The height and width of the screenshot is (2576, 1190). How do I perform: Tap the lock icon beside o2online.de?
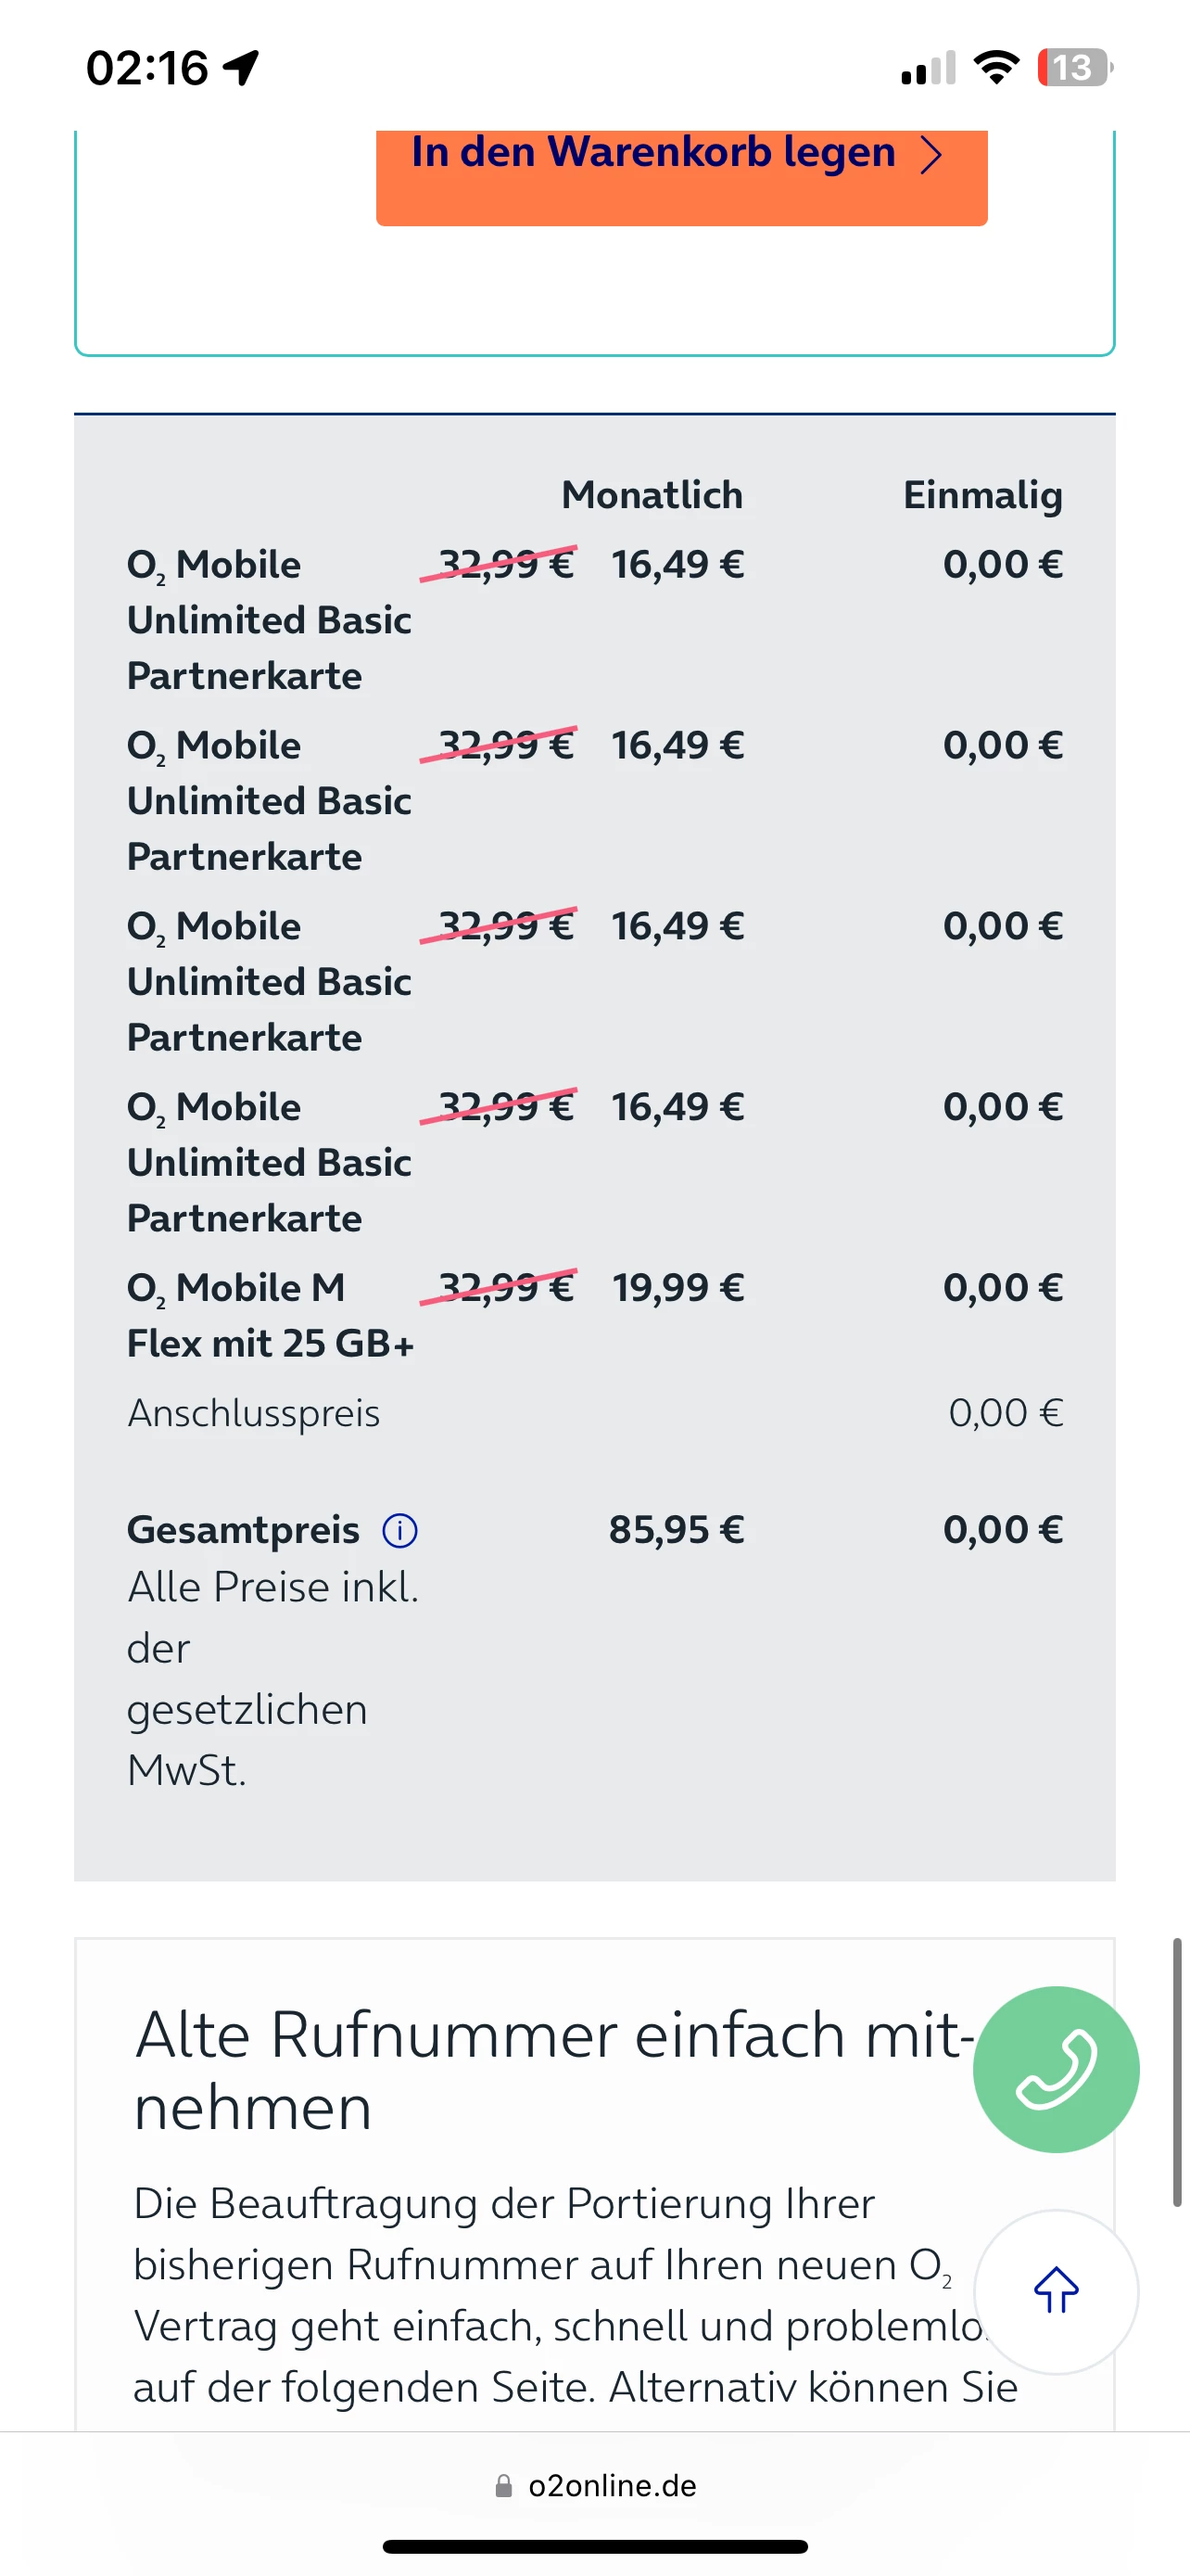pos(503,2486)
